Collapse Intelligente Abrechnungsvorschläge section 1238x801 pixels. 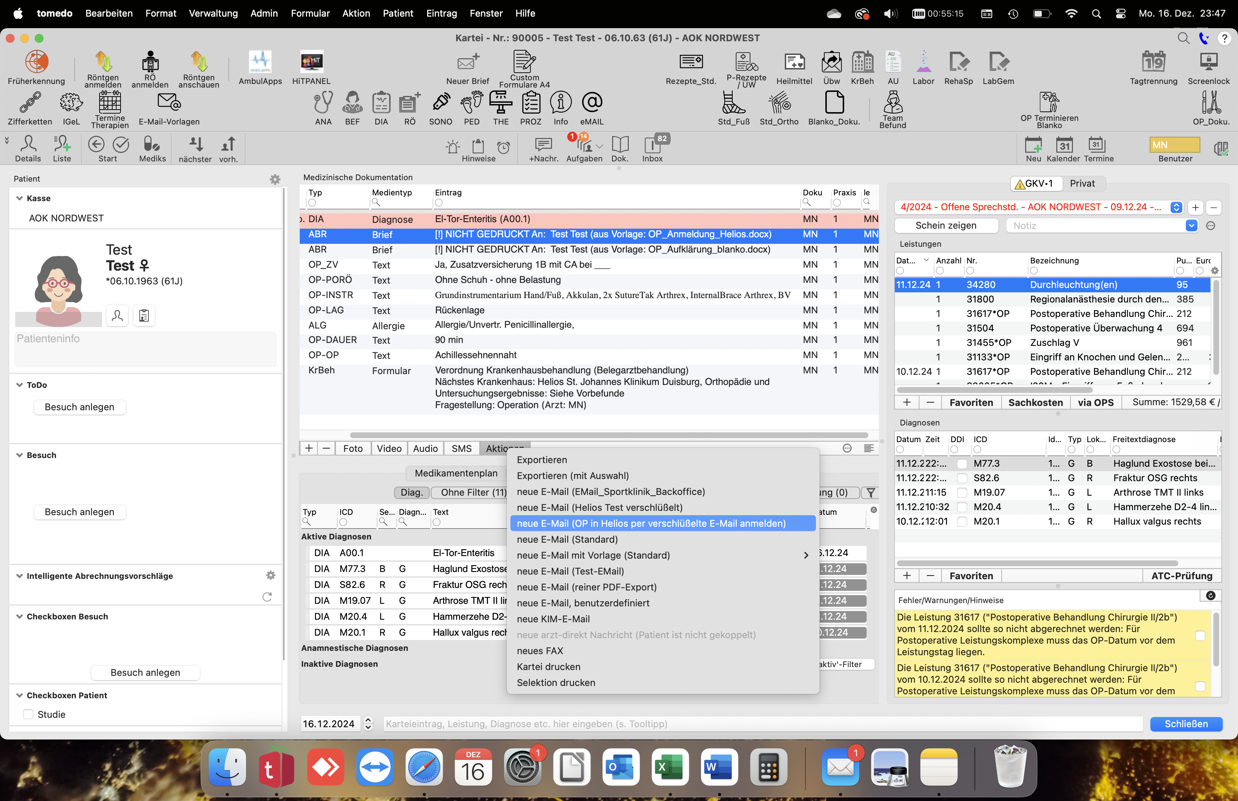tap(19, 576)
